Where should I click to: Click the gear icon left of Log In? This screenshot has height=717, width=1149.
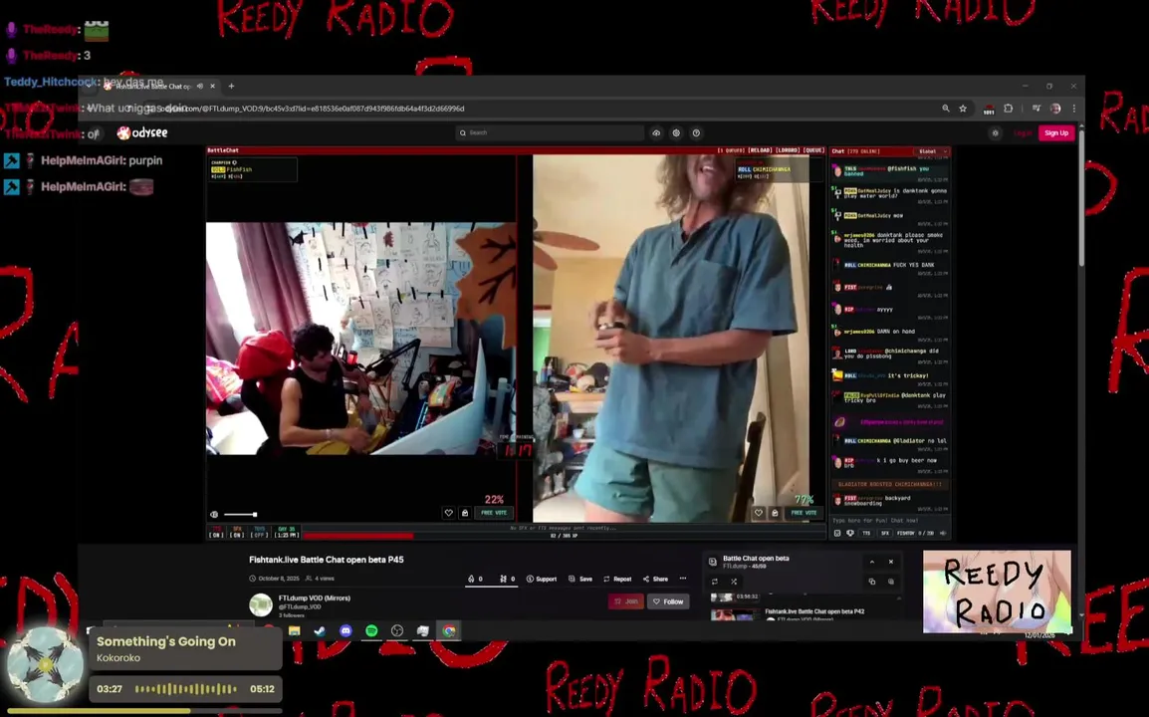pyautogui.click(x=995, y=132)
